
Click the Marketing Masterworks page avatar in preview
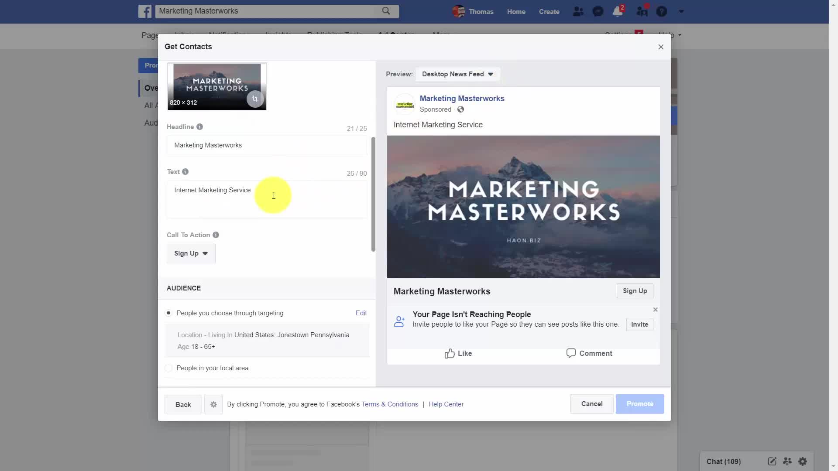pos(405,105)
